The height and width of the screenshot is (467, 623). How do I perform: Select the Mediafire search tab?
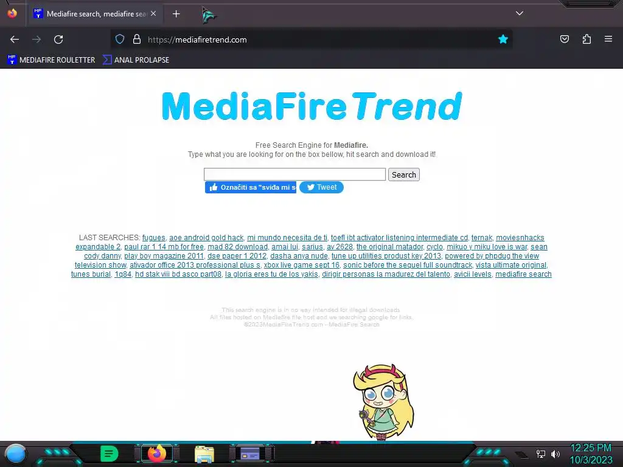tap(94, 14)
